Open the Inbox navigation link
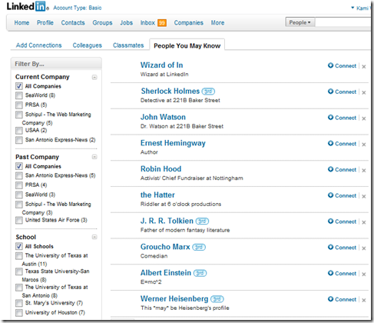This screenshot has height=323, width=374. (x=147, y=23)
